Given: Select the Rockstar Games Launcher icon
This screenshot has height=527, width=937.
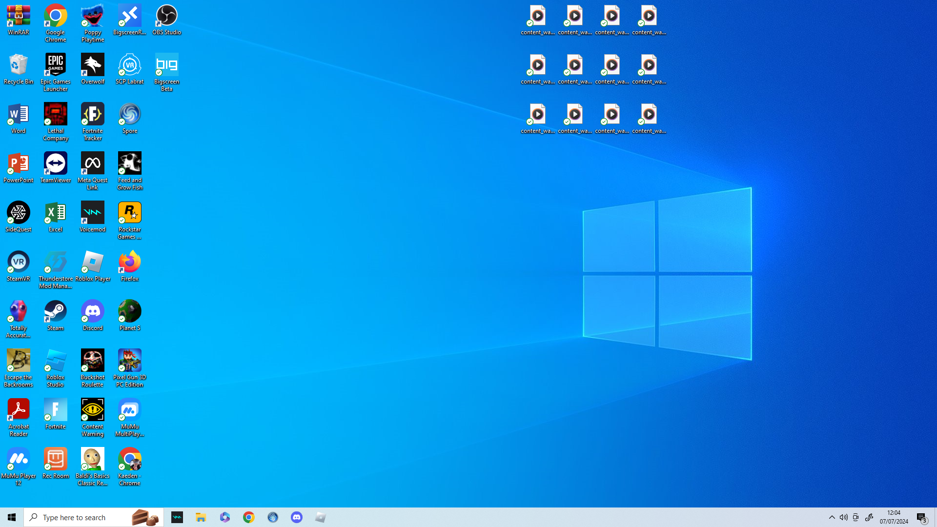Looking at the screenshot, I should pos(130,220).
